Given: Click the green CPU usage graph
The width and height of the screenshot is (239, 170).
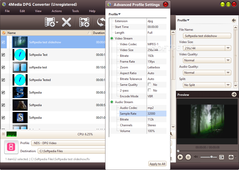Looking at the screenshot, I should (12, 134).
